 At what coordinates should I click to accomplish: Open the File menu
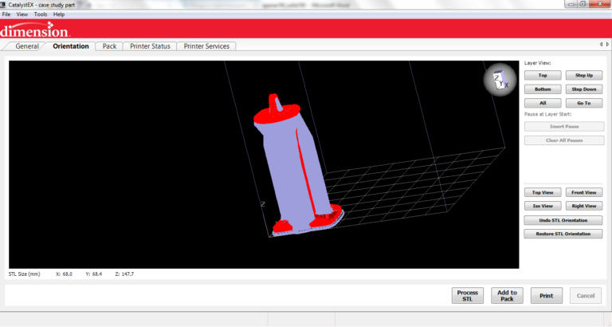(x=6, y=14)
